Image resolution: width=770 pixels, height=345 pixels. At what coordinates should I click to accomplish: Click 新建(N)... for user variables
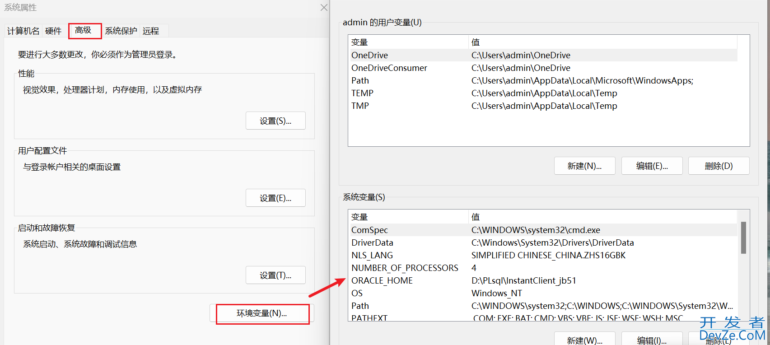[x=584, y=166]
